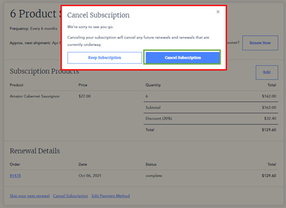The image size is (286, 208).
Task: Click Oct 06, 2021 renewal date
Action: click(90, 176)
